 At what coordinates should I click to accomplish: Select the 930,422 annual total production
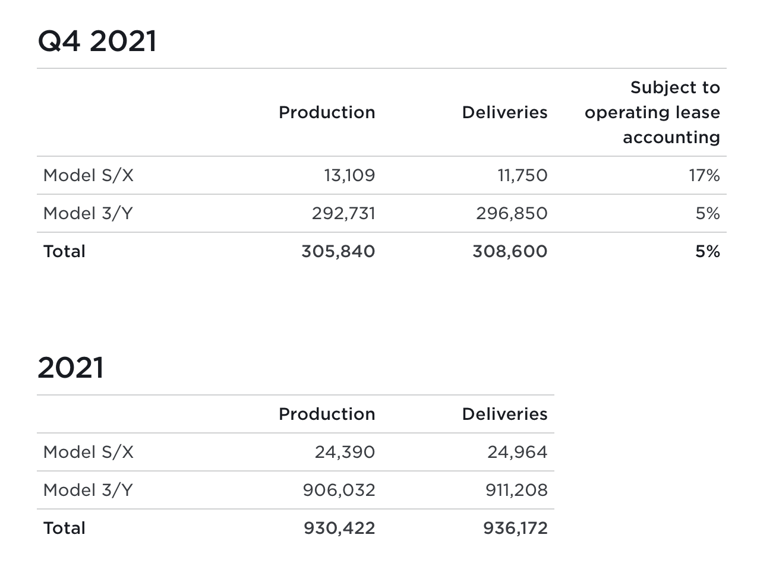tap(339, 529)
